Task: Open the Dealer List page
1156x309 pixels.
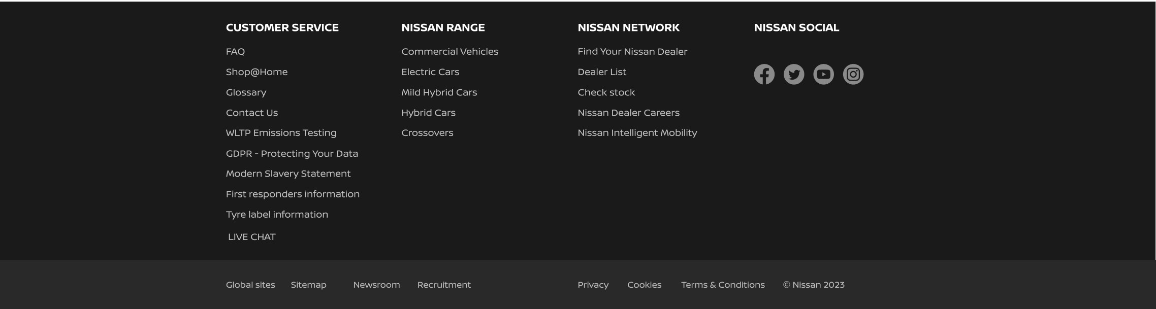Action: click(x=602, y=72)
